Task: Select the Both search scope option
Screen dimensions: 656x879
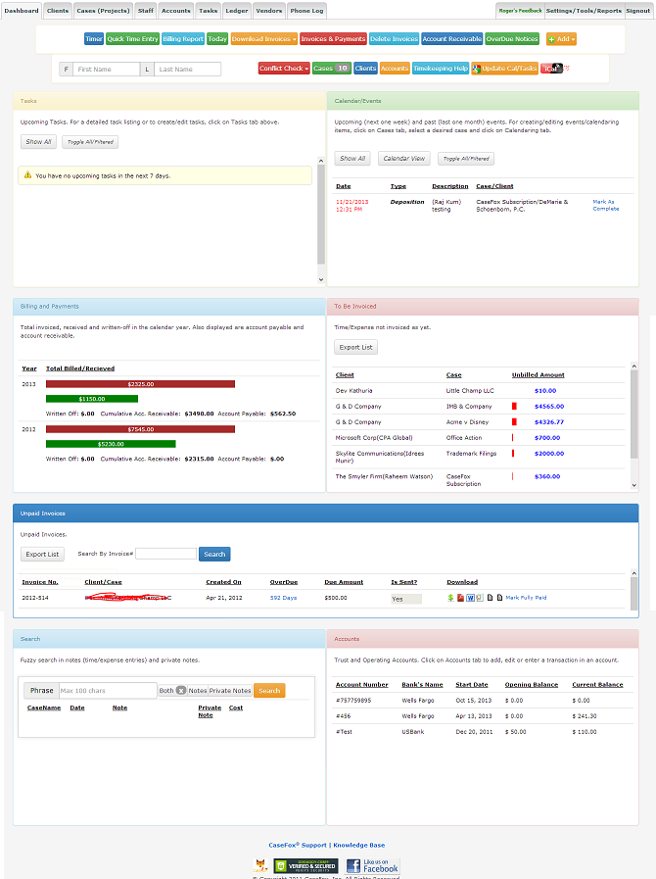Action: click(166, 691)
